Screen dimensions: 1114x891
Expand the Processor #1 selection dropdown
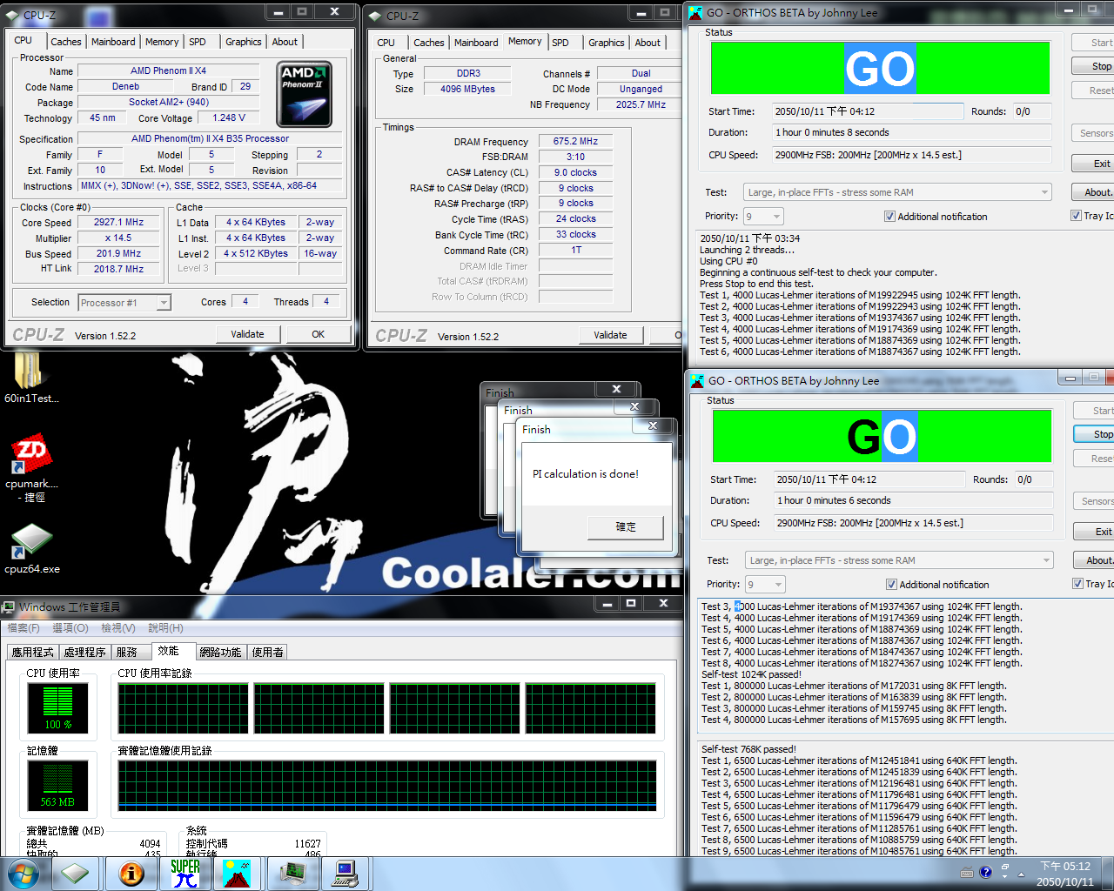(x=163, y=303)
